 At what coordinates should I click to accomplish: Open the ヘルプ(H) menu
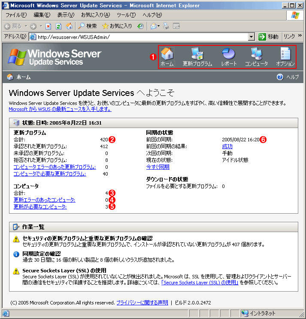click(x=152, y=15)
